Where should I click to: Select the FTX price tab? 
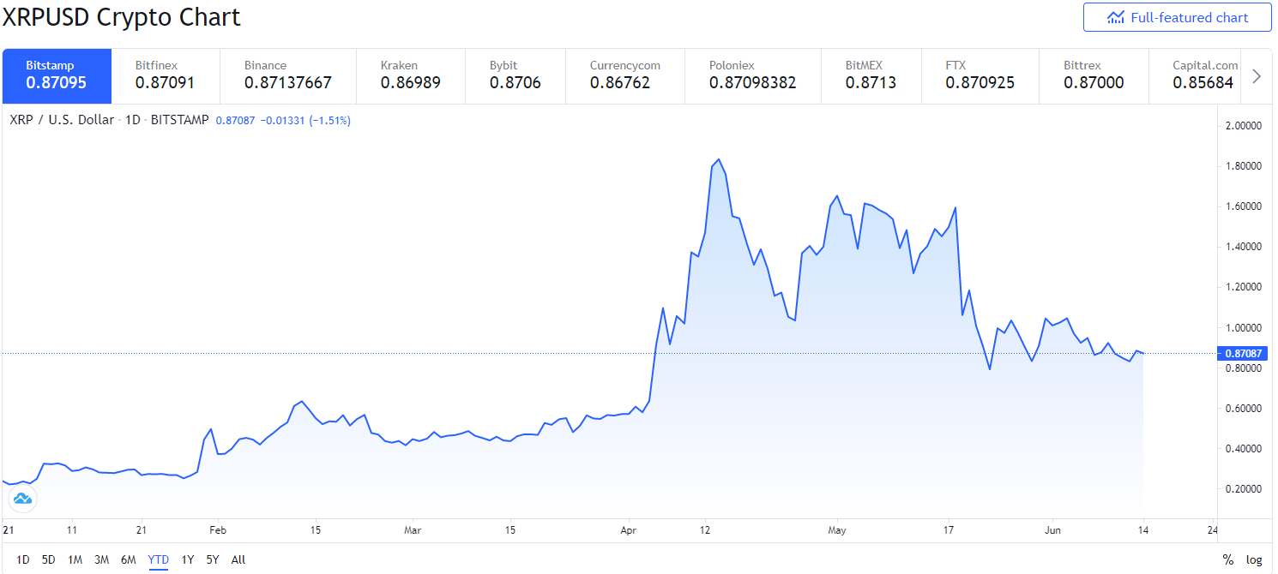click(x=980, y=75)
